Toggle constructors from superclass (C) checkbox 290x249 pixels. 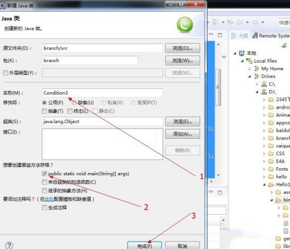pyautogui.click(x=44, y=182)
